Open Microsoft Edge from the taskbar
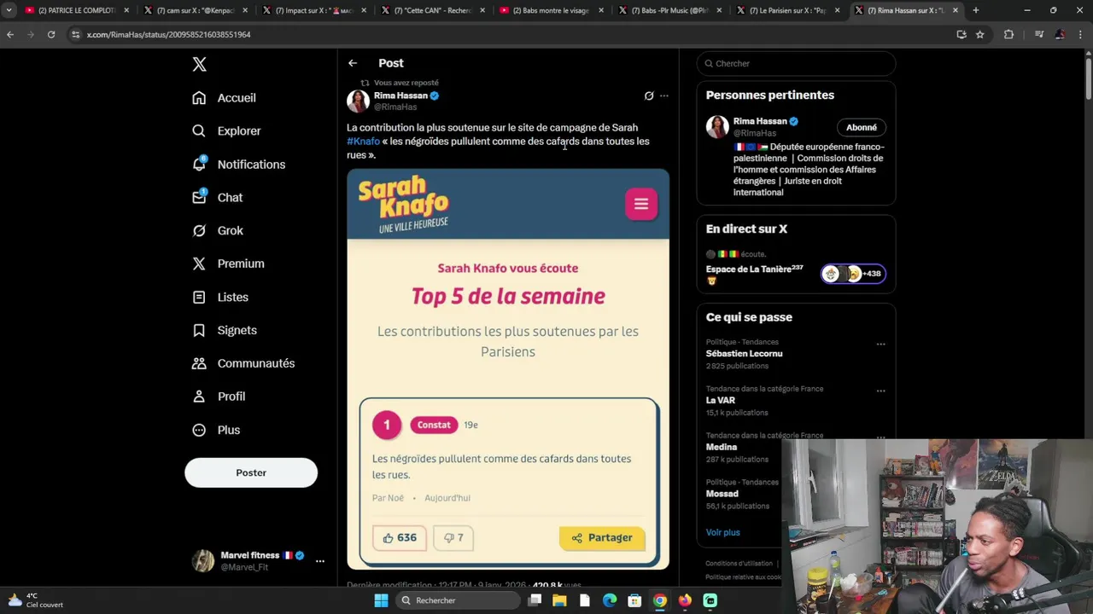1093x614 pixels. [x=610, y=600]
